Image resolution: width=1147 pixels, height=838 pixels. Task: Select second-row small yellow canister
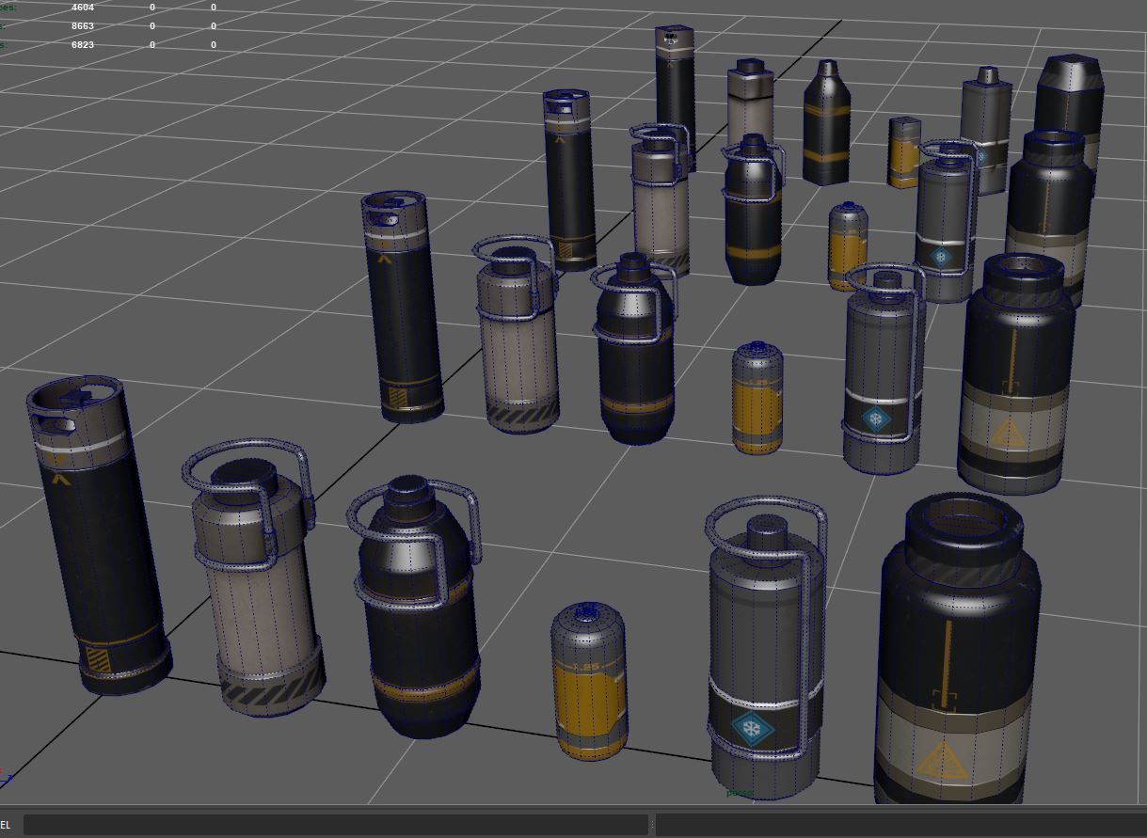pyautogui.click(x=757, y=398)
